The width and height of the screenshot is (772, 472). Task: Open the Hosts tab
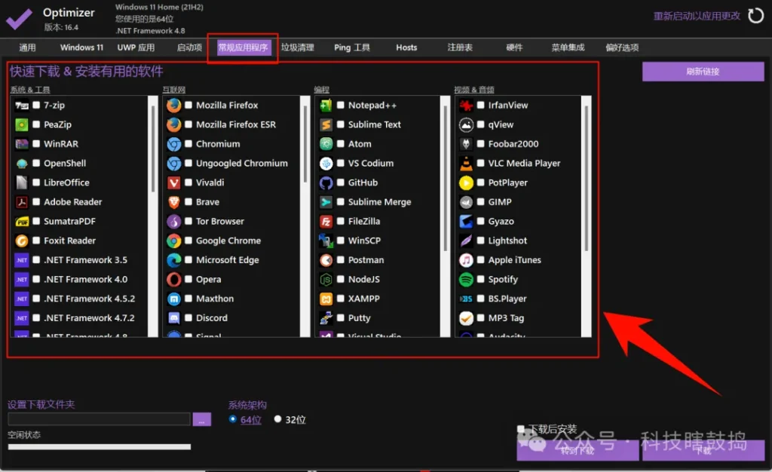point(406,48)
